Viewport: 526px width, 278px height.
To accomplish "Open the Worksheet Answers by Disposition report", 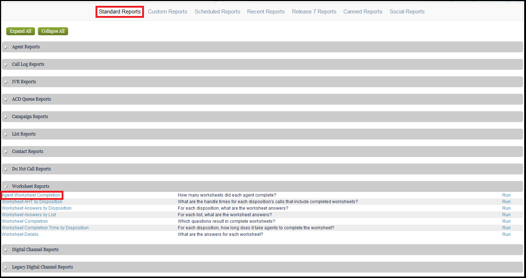I will 36,208.
